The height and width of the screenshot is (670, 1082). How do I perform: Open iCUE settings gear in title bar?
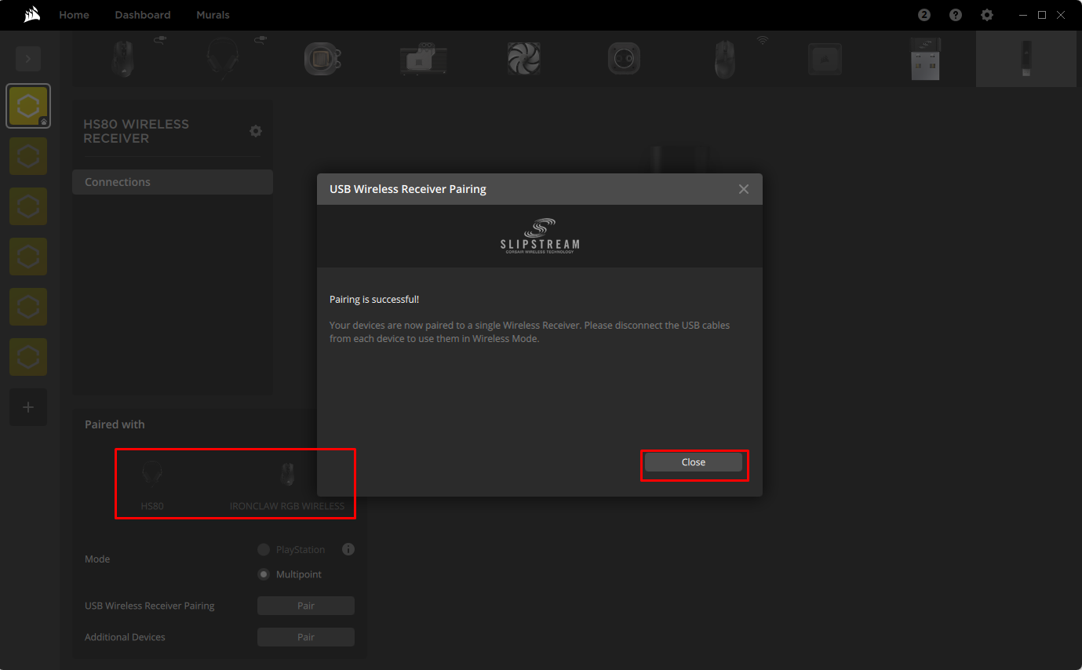(986, 15)
